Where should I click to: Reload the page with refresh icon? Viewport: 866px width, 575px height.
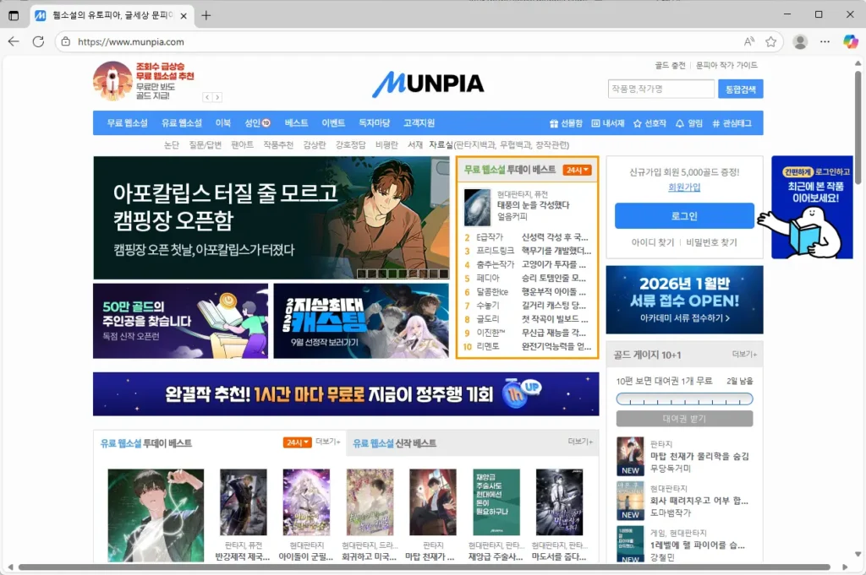(x=38, y=41)
